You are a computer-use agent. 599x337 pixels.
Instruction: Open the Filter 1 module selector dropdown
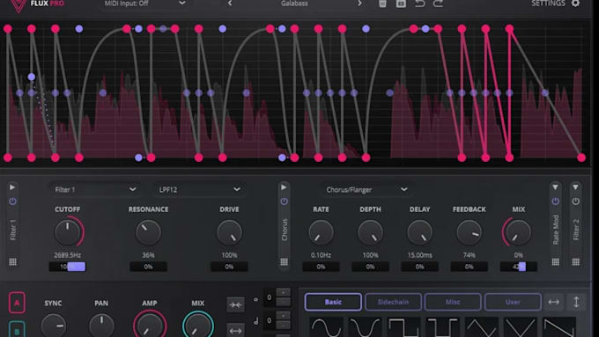pyautogui.click(x=95, y=189)
